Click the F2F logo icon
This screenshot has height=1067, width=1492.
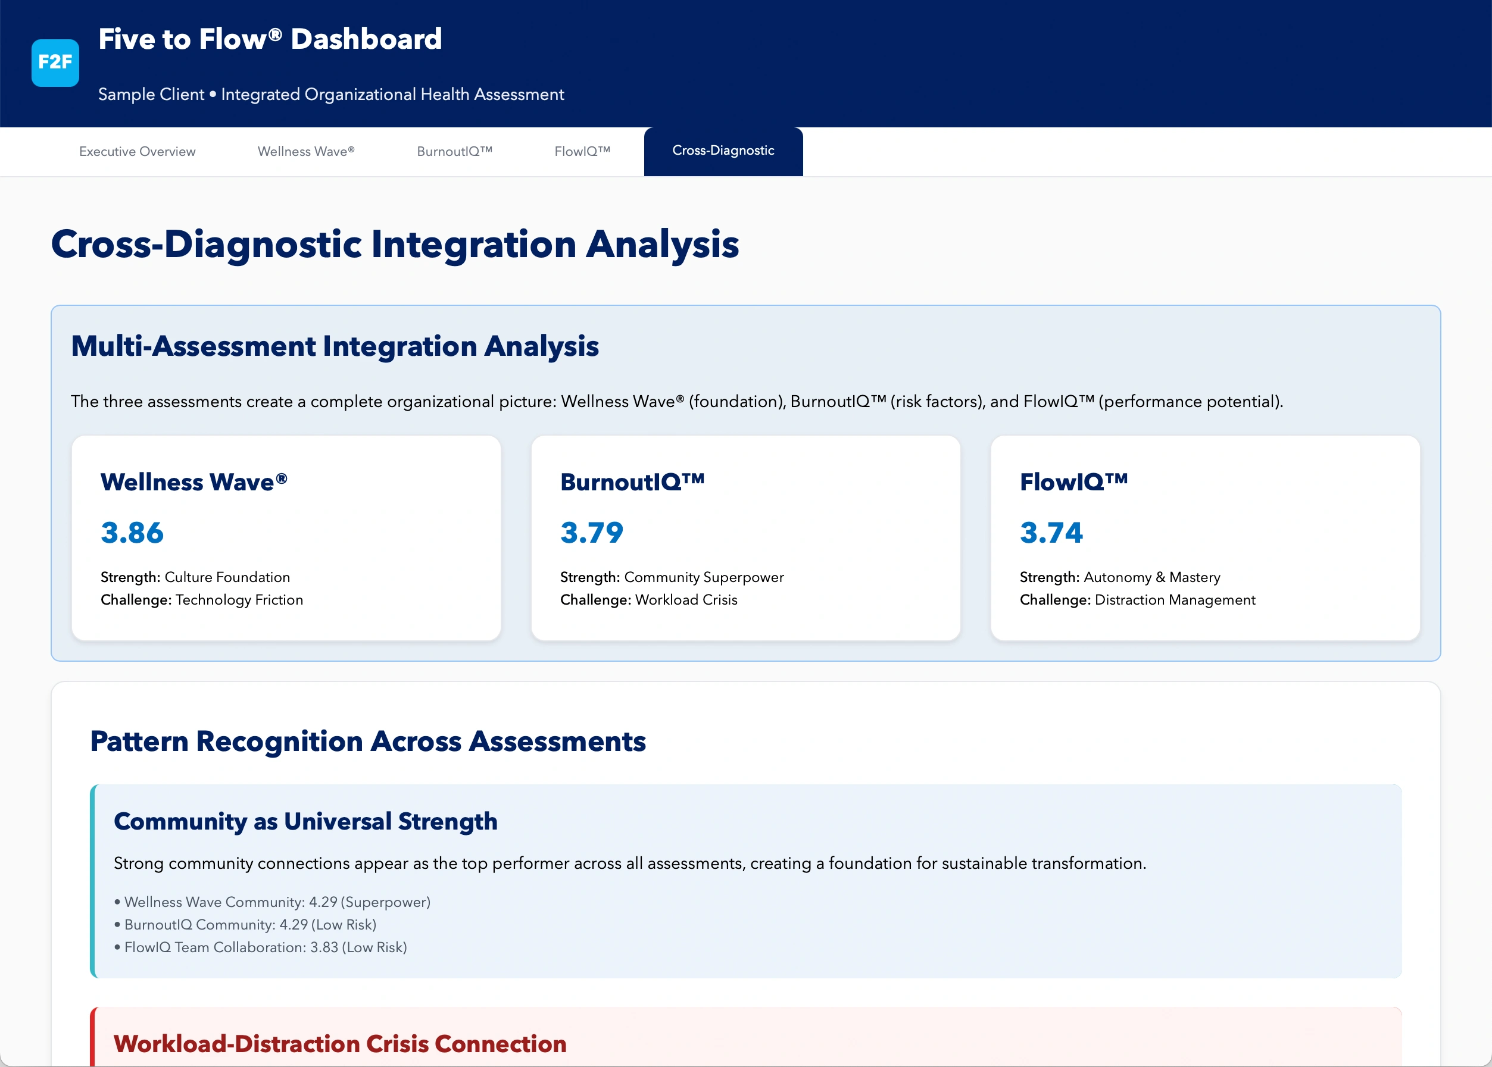point(55,62)
